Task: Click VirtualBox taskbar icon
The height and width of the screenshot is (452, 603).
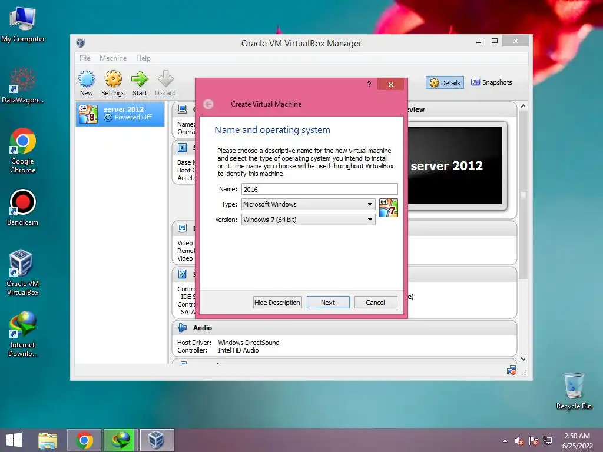Action: pyautogui.click(x=157, y=440)
